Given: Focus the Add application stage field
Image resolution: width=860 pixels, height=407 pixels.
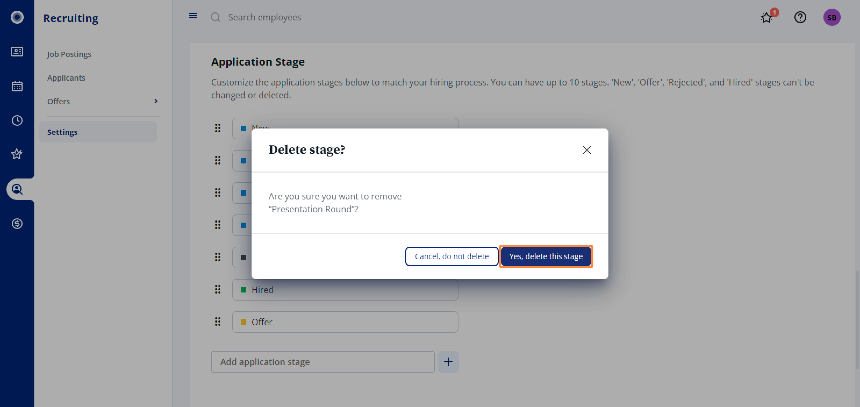Looking at the screenshot, I should click(x=322, y=362).
